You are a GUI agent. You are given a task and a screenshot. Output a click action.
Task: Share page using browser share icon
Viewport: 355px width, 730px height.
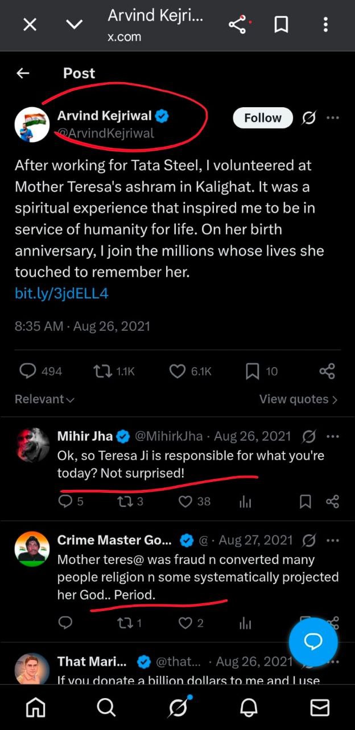click(x=236, y=25)
